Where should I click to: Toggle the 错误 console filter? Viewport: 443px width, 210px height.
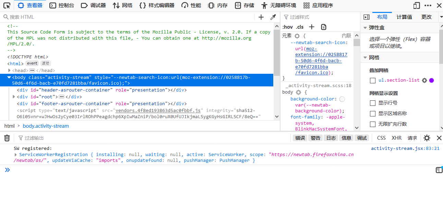[x=300, y=138]
